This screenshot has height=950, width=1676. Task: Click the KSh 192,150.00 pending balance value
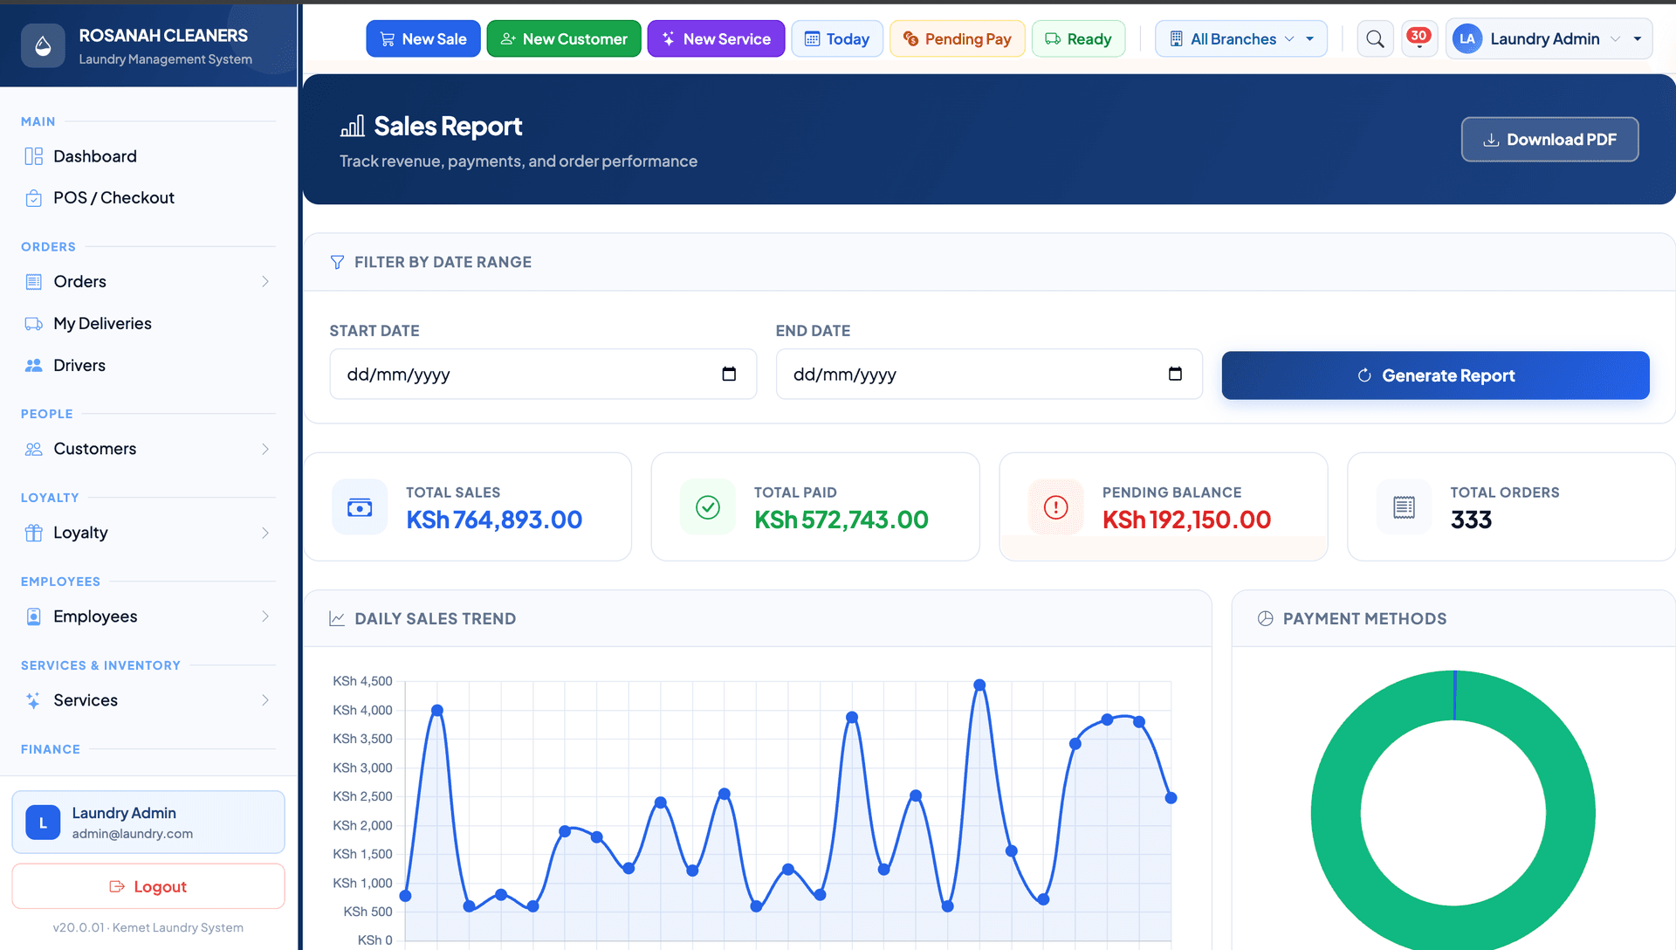click(1186, 520)
